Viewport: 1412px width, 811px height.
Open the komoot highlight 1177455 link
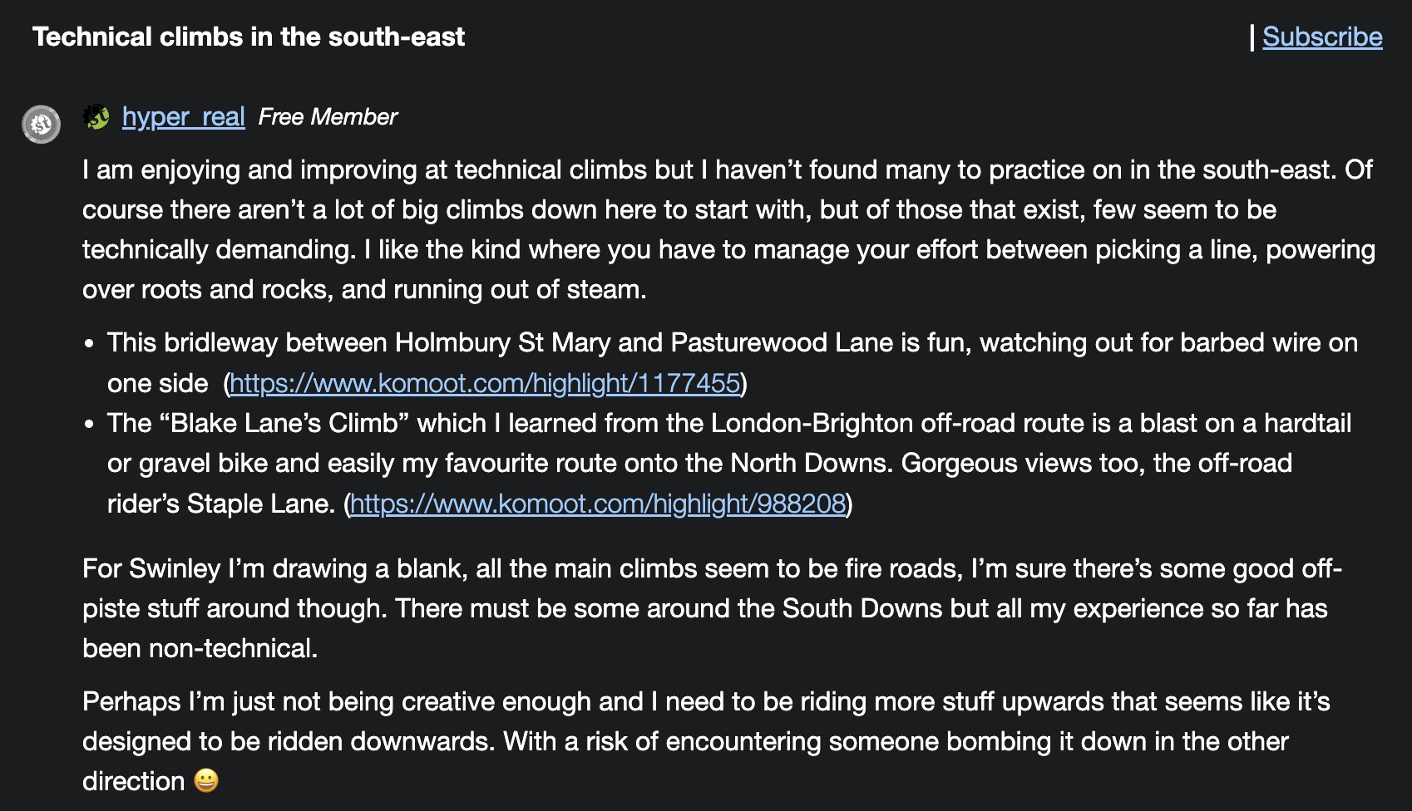pyautogui.click(x=484, y=383)
